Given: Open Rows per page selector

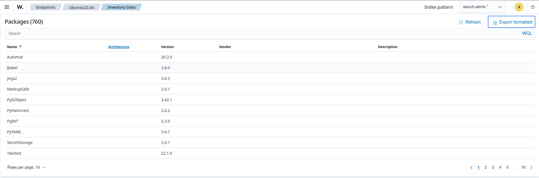Looking at the screenshot, I should [x=26, y=168].
